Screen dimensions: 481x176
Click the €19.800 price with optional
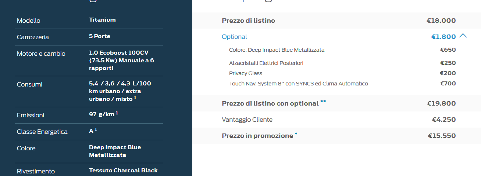click(441, 103)
